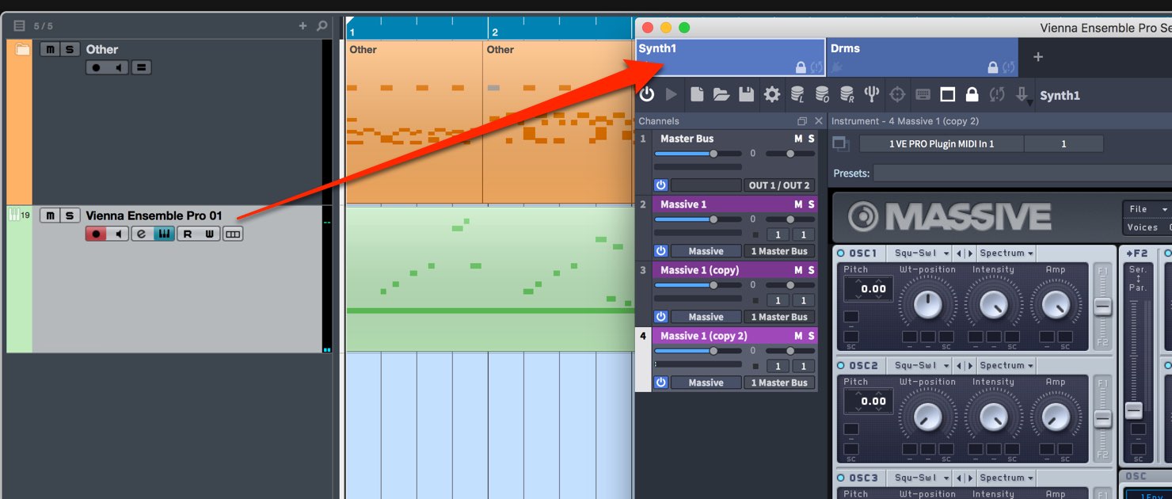The width and height of the screenshot is (1172, 499).
Task: Select the Massive 1 (copy 2) channel name
Action: (x=703, y=336)
